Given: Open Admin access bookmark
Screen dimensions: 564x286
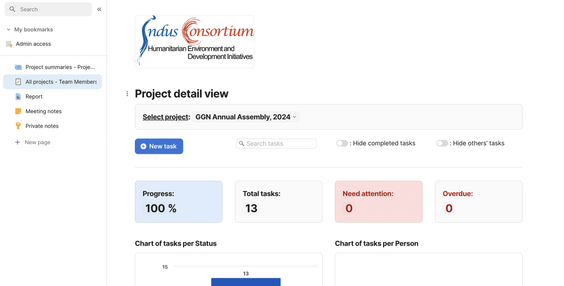Looking at the screenshot, I should [x=33, y=44].
